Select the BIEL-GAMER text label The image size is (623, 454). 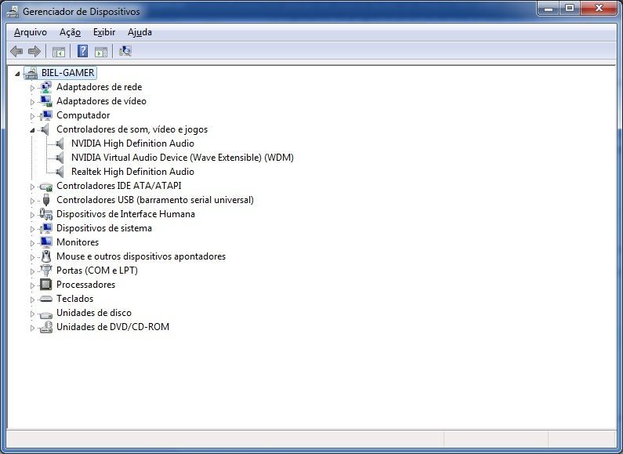pos(68,73)
